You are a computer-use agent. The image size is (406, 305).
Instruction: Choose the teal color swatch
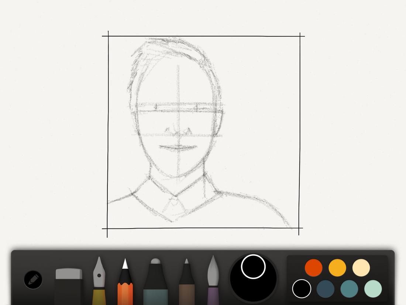point(349,289)
